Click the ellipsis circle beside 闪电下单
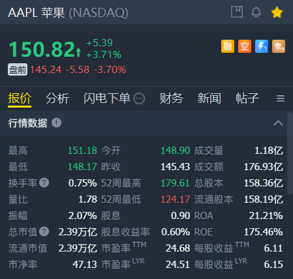 pos(139,98)
